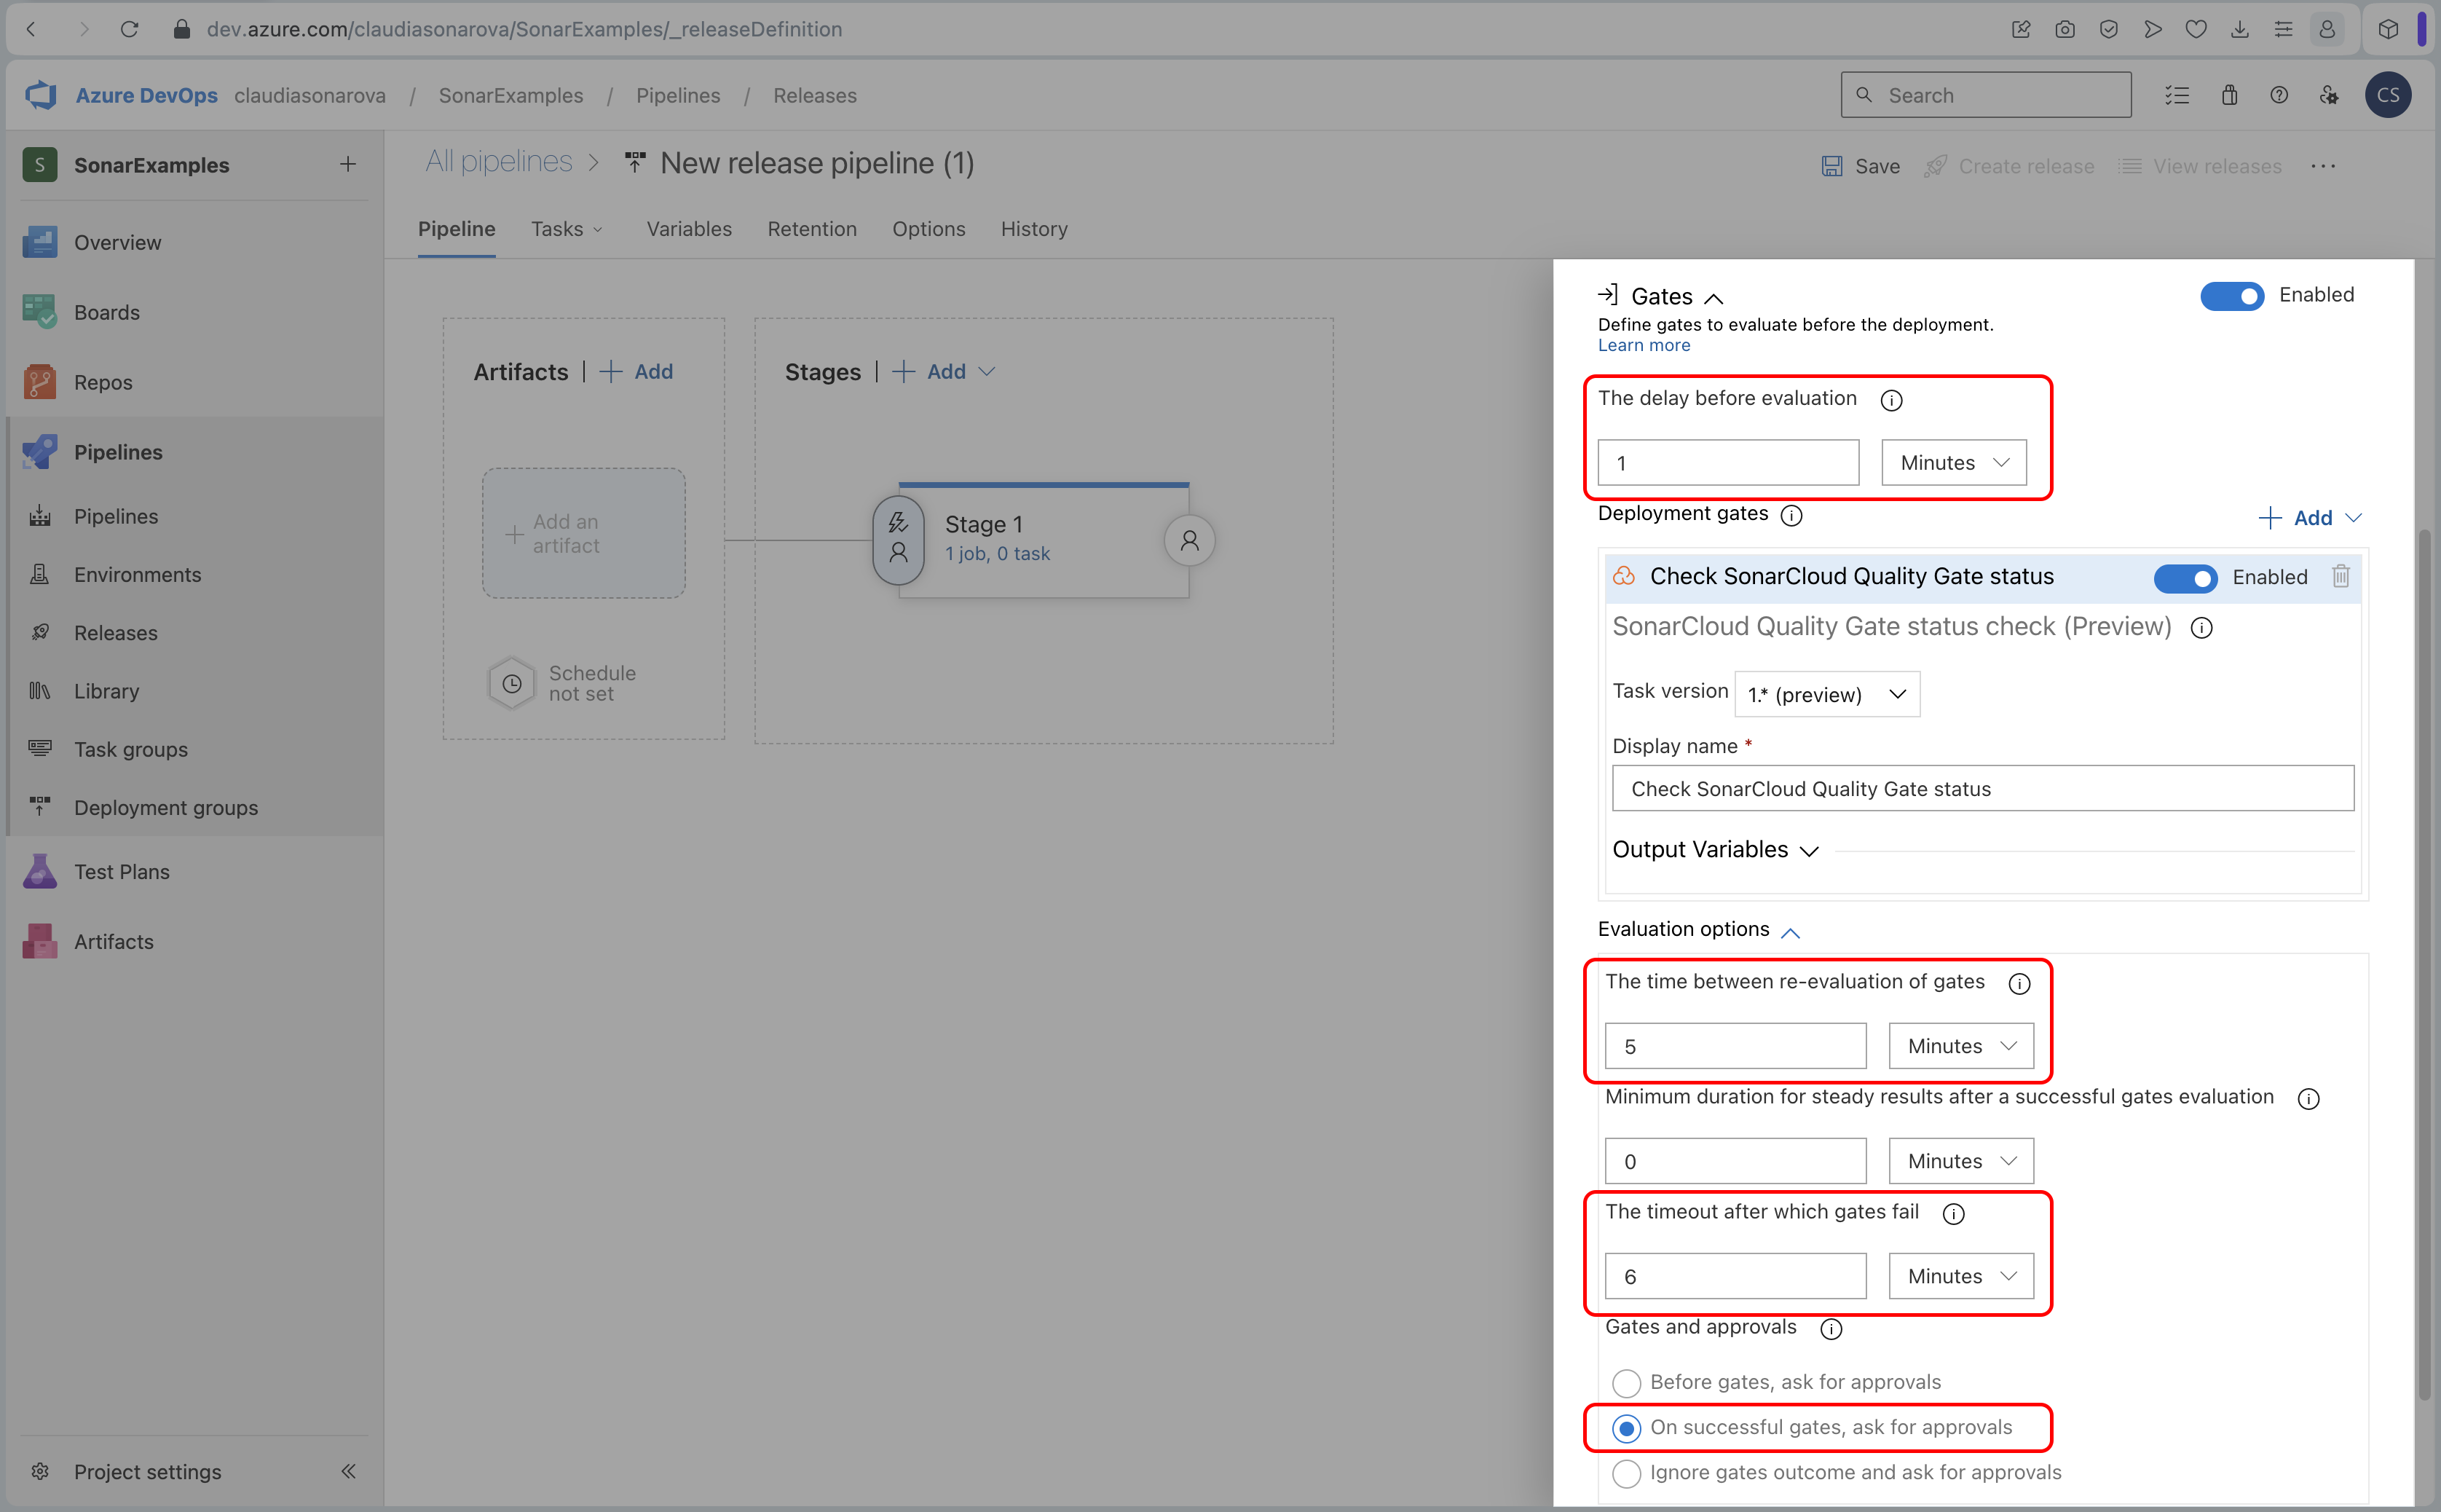Open delay before evaluation Minutes dropdown
Image resolution: width=2441 pixels, height=1512 pixels.
point(1955,463)
